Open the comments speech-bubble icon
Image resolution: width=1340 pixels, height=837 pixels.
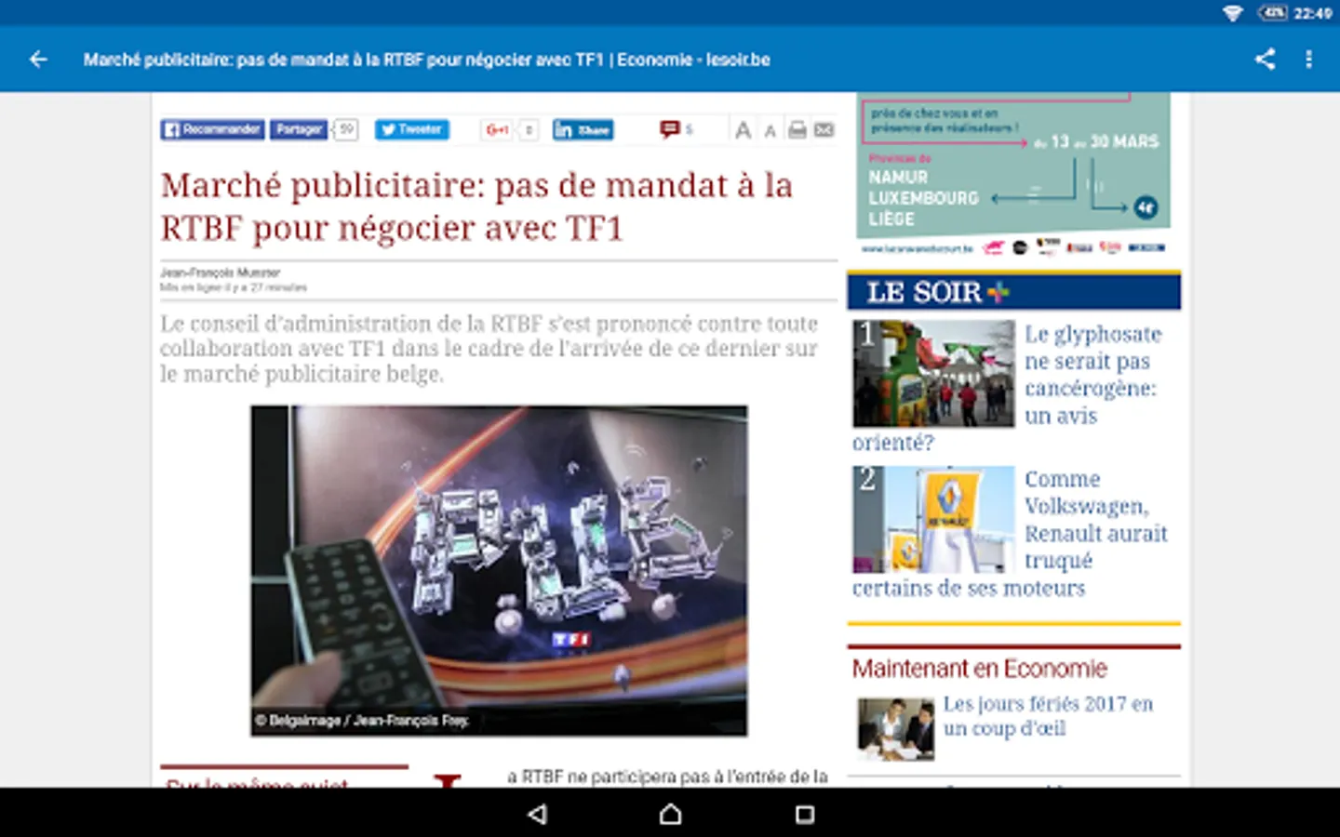669,129
